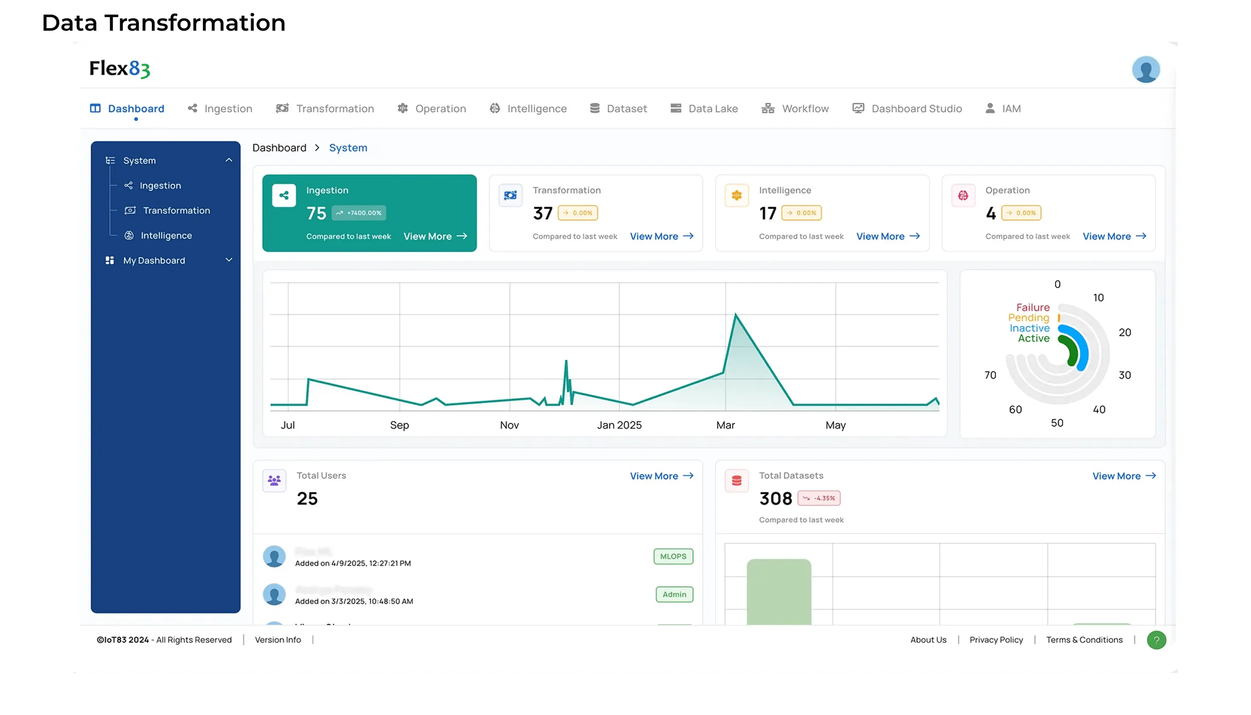Click the Total Datasets database icon

click(736, 480)
